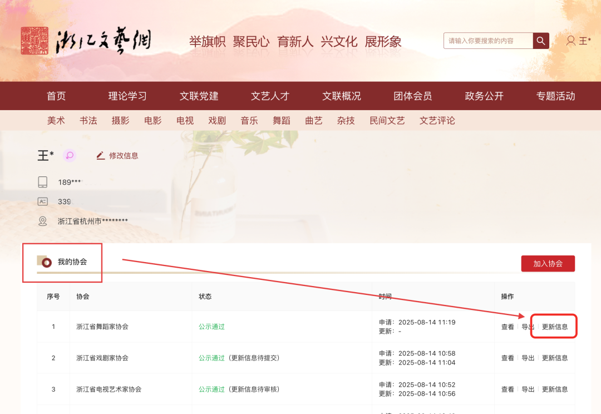Click the 修改信息 link

pyautogui.click(x=124, y=156)
